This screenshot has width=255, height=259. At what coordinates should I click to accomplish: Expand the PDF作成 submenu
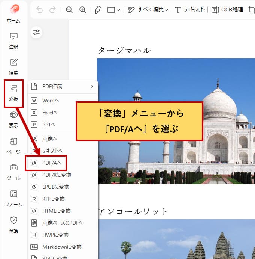(63, 86)
